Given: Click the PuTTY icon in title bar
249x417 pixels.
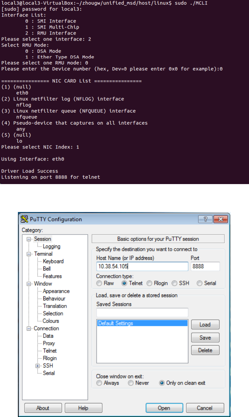Looking at the screenshot, I should [24, 219].
